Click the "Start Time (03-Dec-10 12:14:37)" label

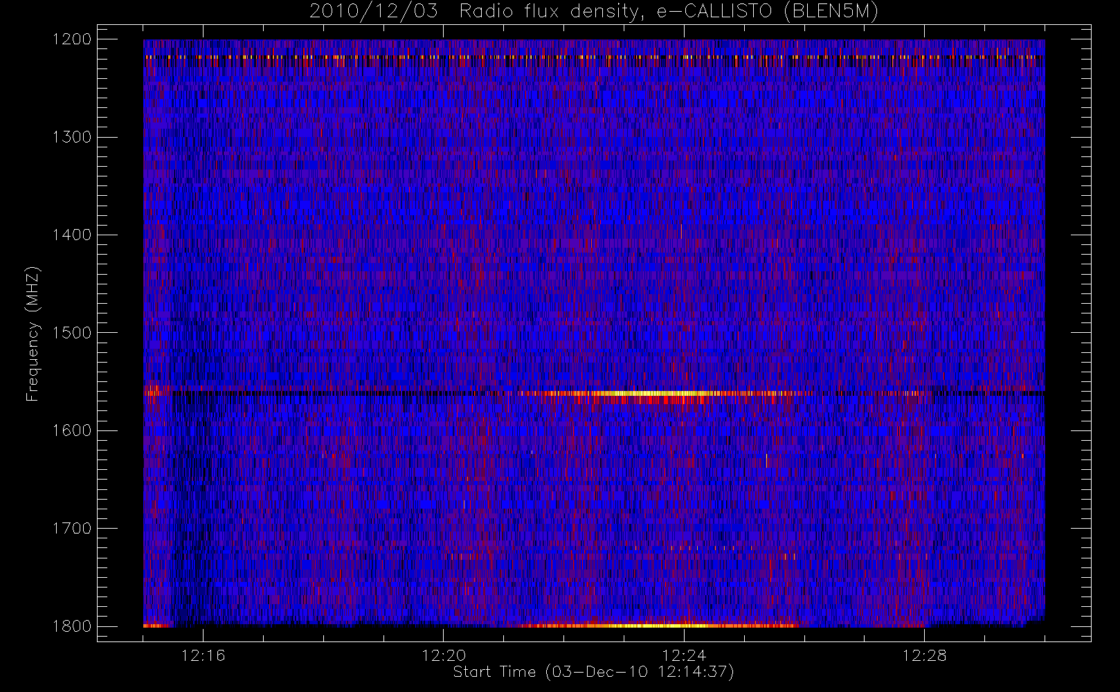tap(593, 672)
